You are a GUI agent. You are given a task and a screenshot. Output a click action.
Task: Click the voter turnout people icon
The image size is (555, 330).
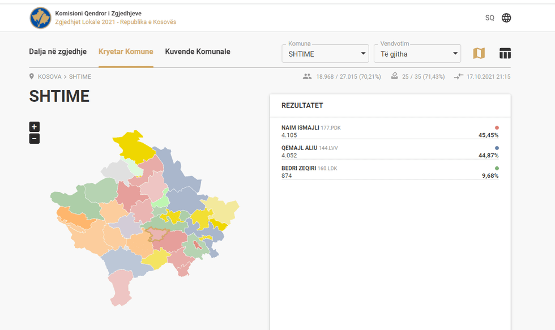click(308, 76)
